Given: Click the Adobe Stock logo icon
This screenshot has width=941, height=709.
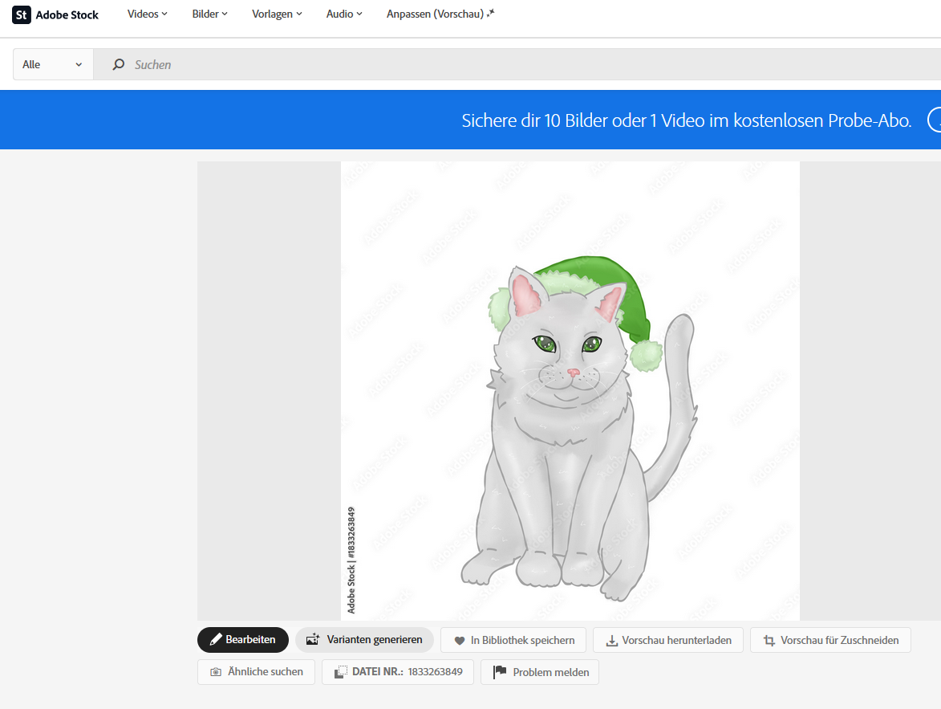Looking at the screenshot, I should pos(22,14).
